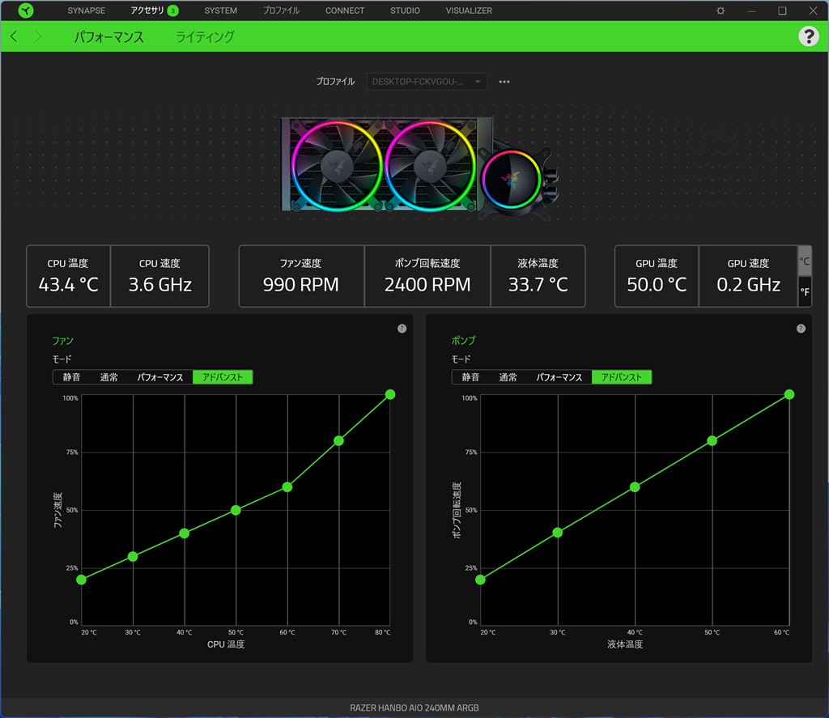Click the back arrow navigation icon
829x718 pixels.
[14, 36]
